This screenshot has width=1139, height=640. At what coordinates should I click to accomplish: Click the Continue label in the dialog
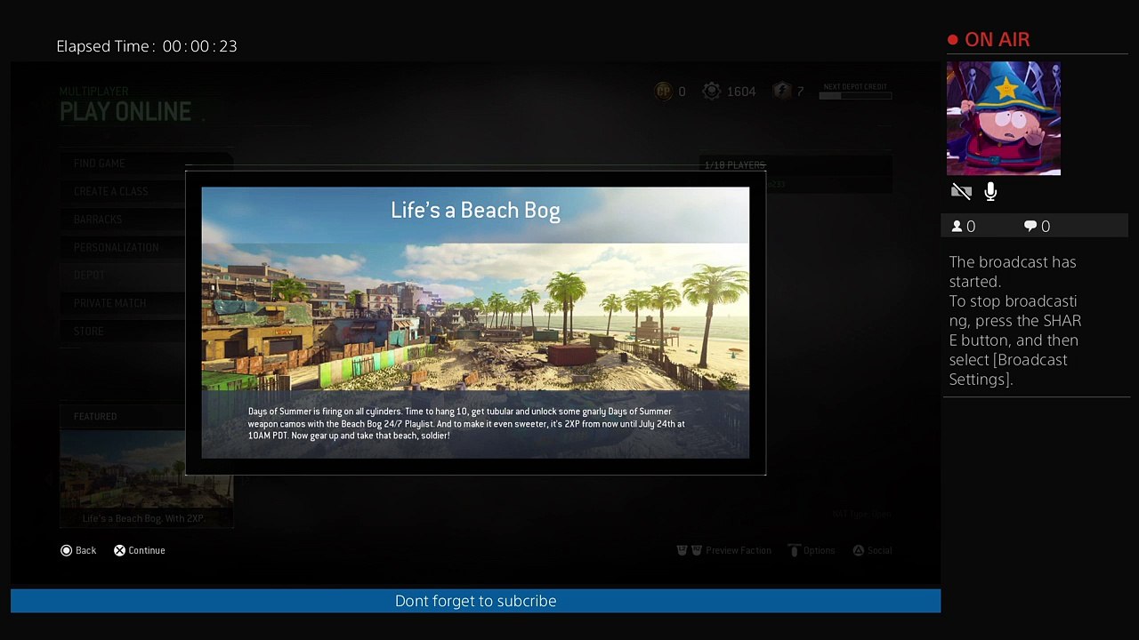tap(147, 550)
